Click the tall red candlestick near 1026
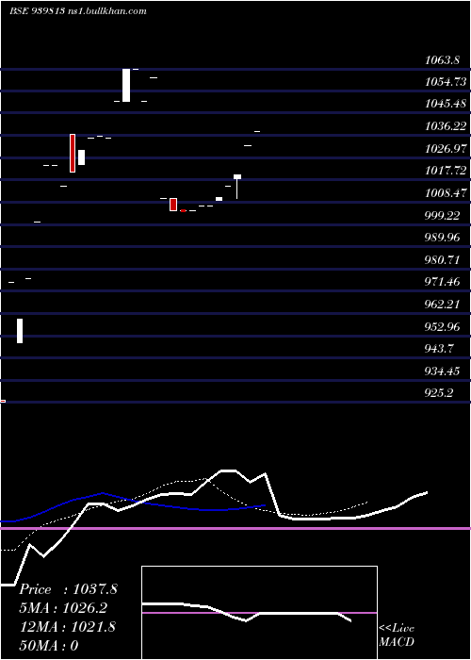 coord(73,153)
